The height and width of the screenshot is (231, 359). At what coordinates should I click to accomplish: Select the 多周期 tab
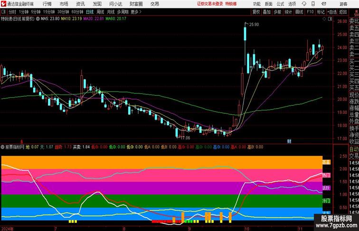[x=123, y=12]
